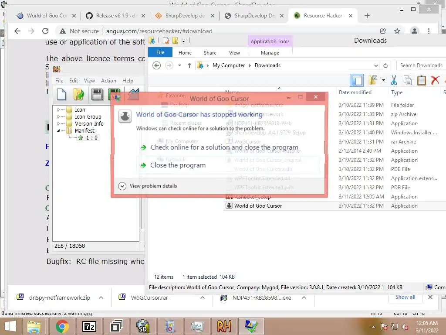Click the Cut scissors icon in Downloads window
This screenshot has width=446, height=335.
click(x=394, y=80)
